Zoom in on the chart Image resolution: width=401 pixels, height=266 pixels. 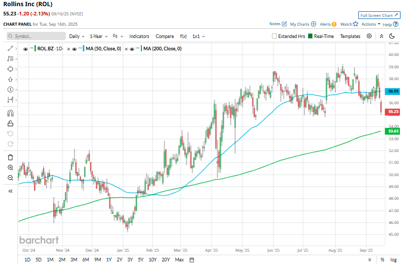[10, 167]
